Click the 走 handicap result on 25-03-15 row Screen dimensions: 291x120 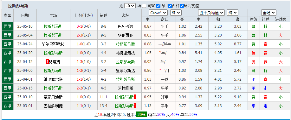265,88
